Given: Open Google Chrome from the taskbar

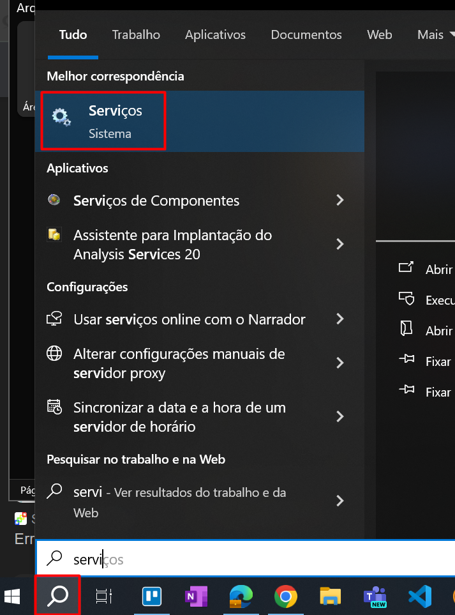Looking at the screenshot, I should (x=285, y=596).
